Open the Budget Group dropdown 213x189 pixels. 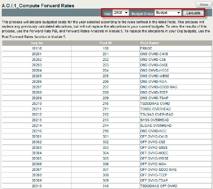tap(168, 13)
